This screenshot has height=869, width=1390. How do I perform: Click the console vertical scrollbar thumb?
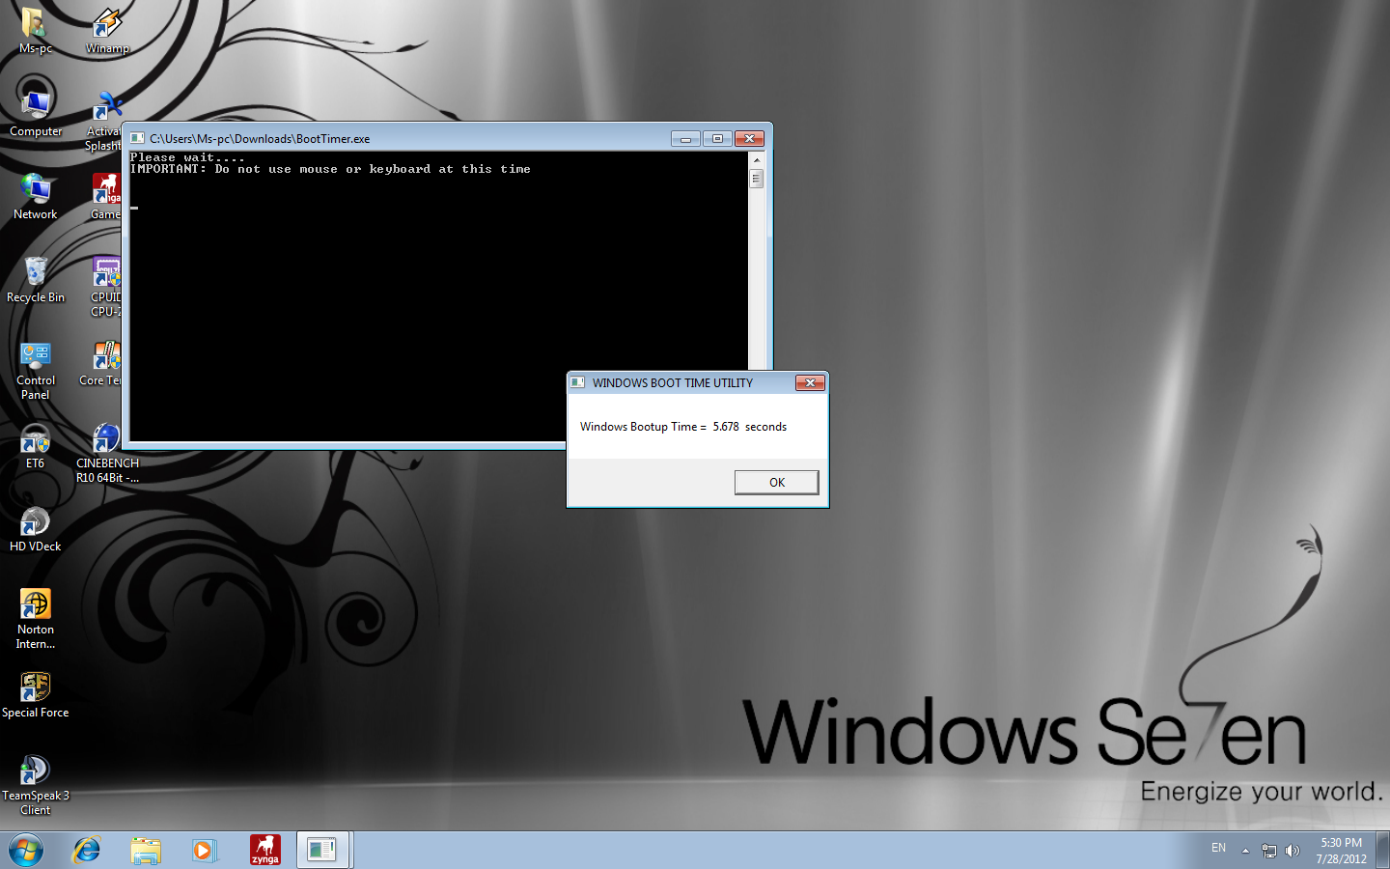coord(757,179)
